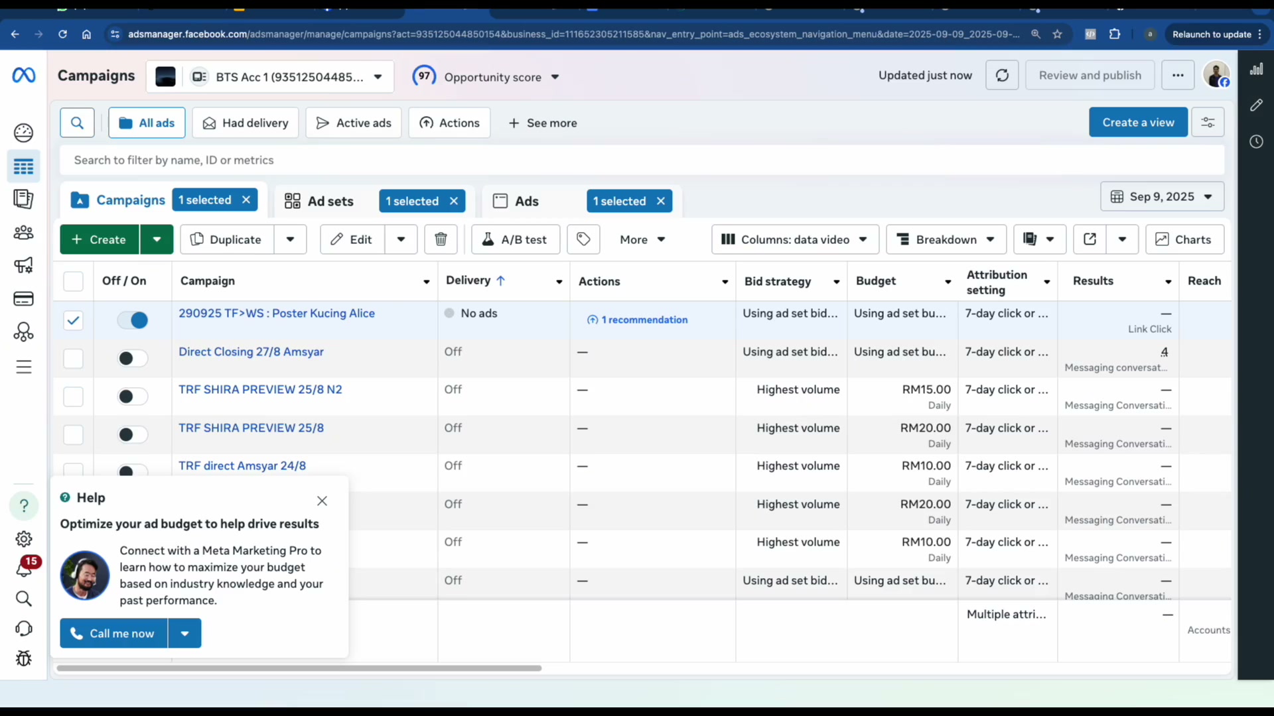The image size is (1274, 716).
Task: Toggle off the Poster Kucing Alice campaign
Action: (133, 320)
